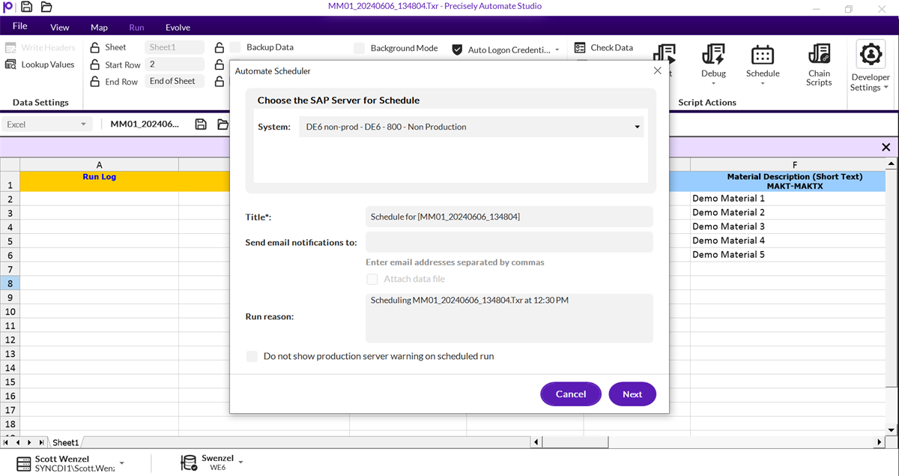This screenshot has height=476, width=899.
Task: Select the Demo Material 1 cell
Action: click(788, 199)
